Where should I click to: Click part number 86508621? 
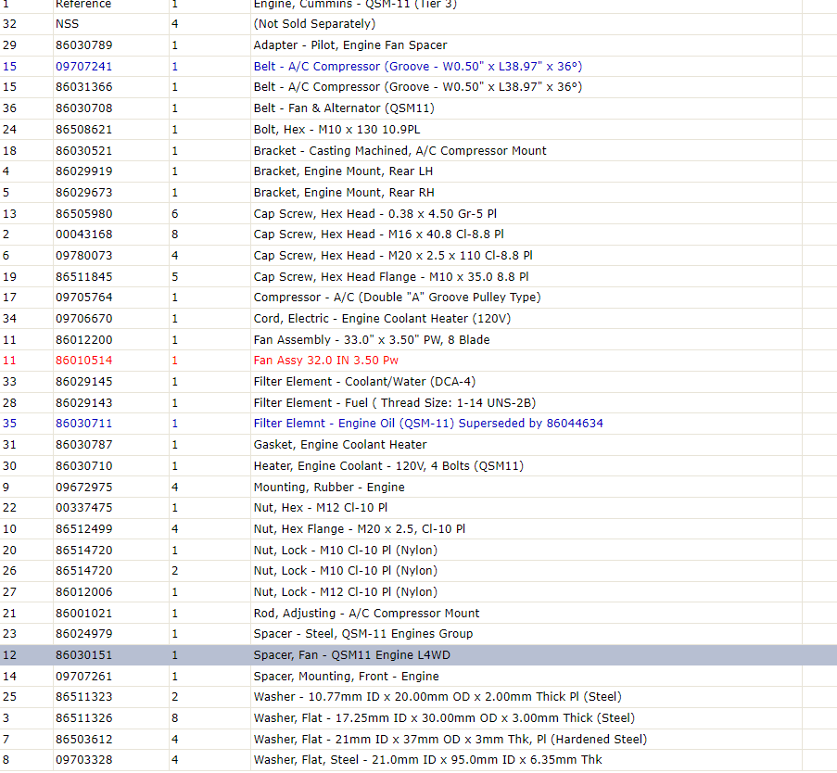[x=83, y=130]
